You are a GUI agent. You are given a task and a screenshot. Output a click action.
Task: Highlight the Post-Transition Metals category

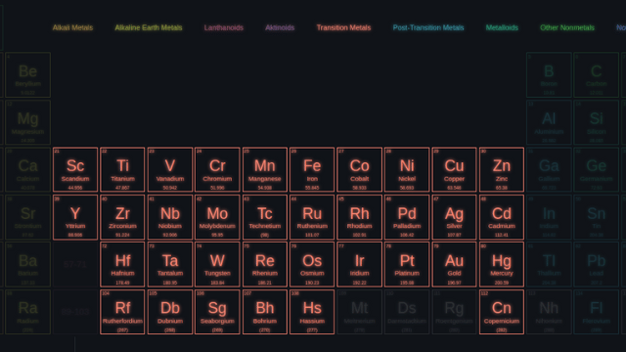coord(428,27)
